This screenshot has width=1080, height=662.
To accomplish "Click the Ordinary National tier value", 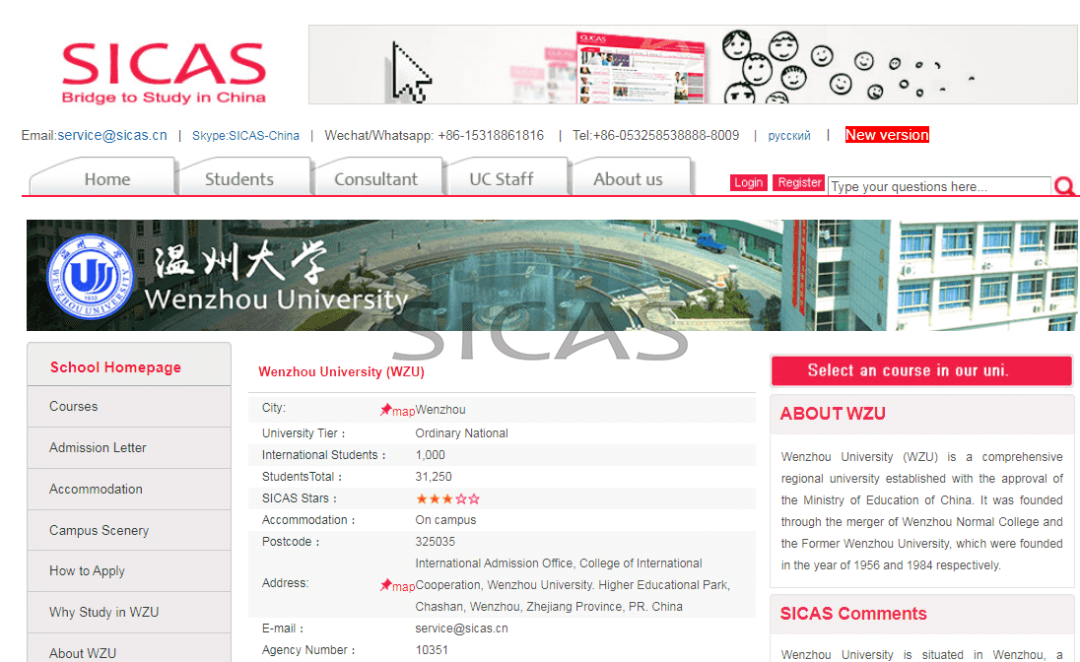I will point(461,433).
